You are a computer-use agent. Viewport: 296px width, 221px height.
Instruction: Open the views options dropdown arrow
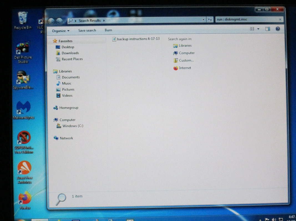pos(258,29)
